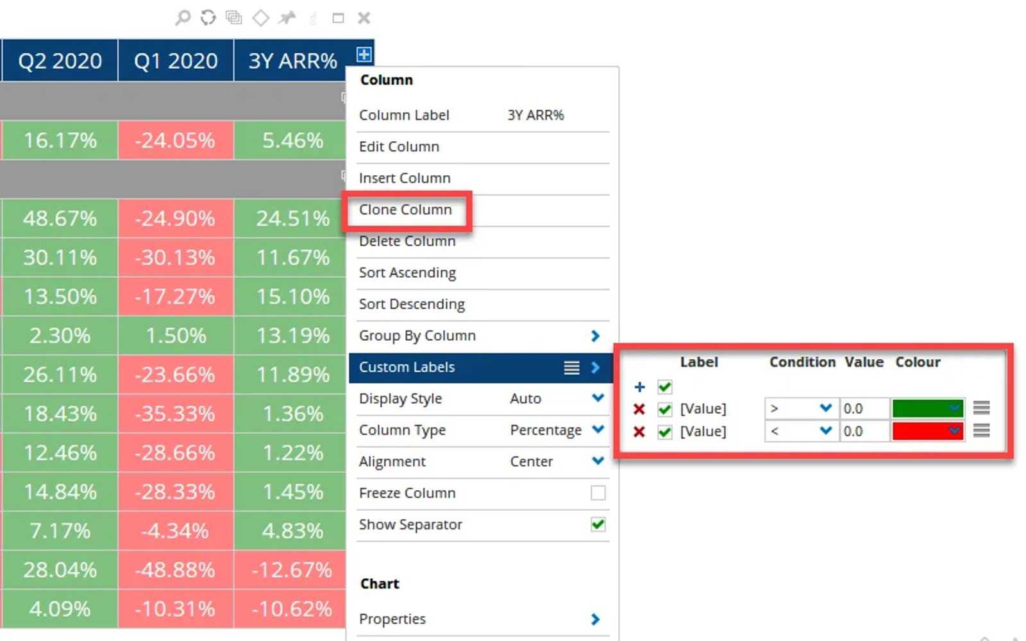Click the Q2 2020 column header
1026x641 pixels.
60,60
